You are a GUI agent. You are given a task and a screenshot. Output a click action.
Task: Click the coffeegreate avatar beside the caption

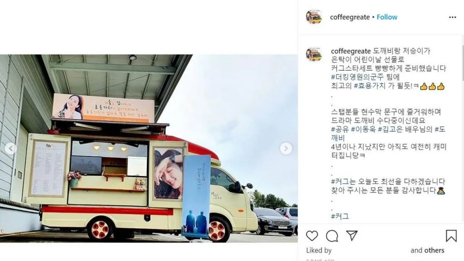(314, 54)
